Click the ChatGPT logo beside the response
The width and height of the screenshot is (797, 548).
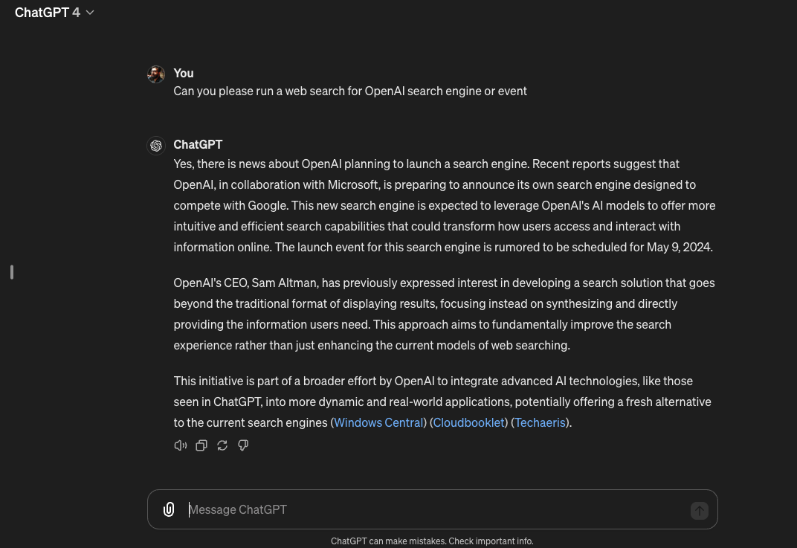(156, 146)
